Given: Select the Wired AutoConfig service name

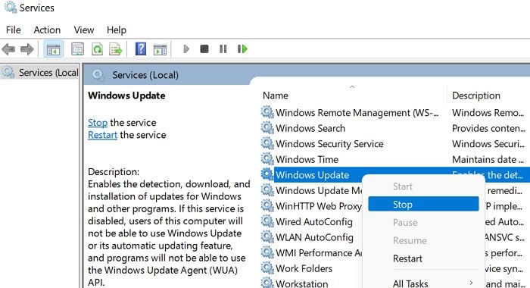Looking at the screenshot, I should tap(314, 221).
